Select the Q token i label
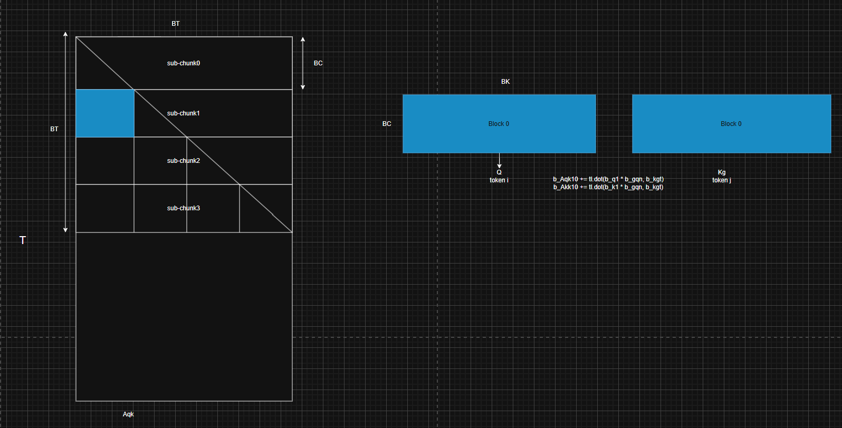Screen dimensions: 842x428 (499, 176)
